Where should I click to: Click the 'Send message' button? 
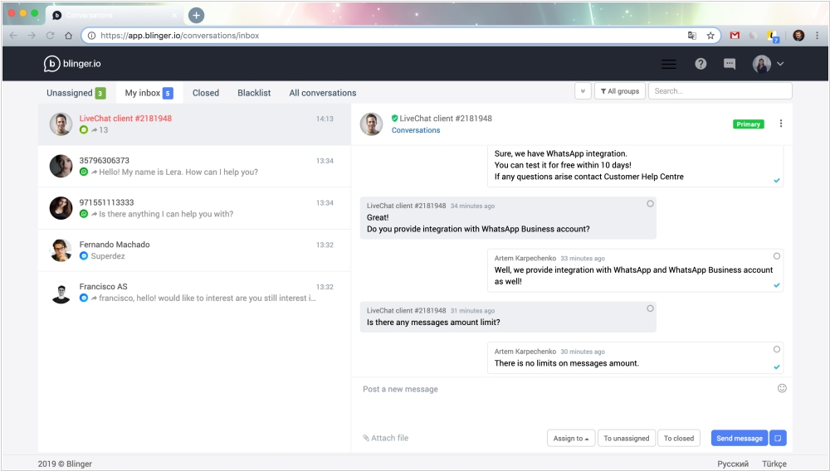pyautogui.click(x=739, y=438)
